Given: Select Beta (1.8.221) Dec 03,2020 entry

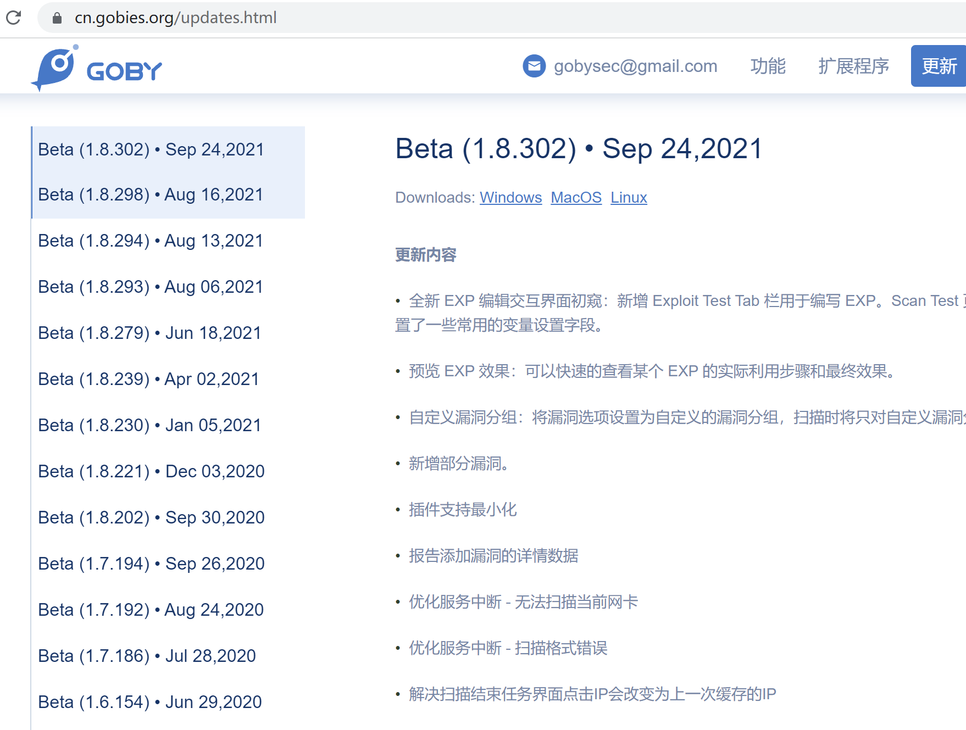Looking at the screenshot, I should pos(168,471).
